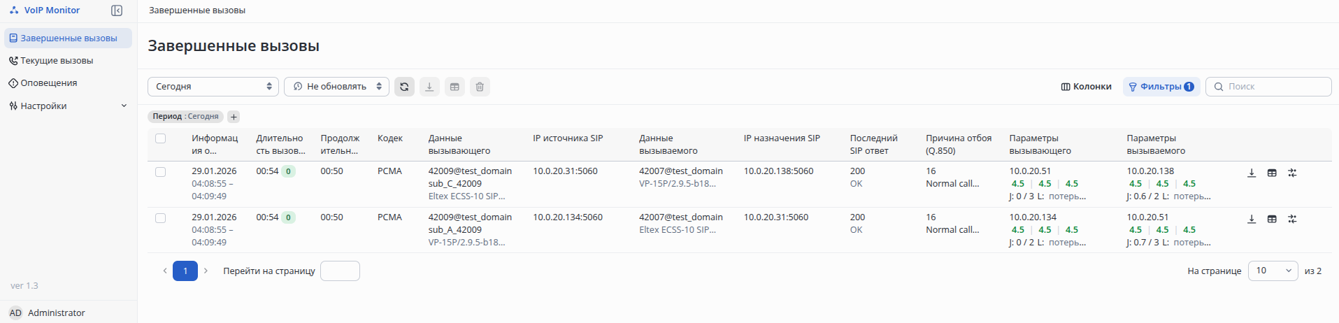Add a filter with the plus icon
The width and height of the screenshot is (1339, 323).
pos(234,117)
